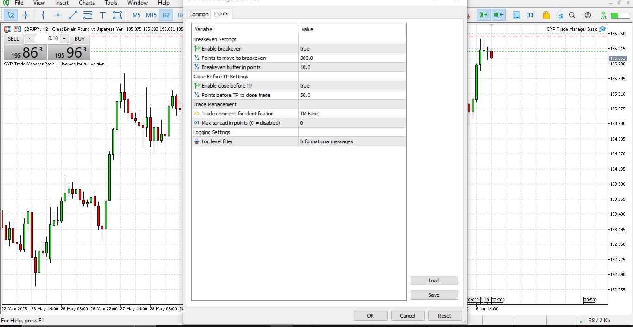This screenshot has width=633, height=327.
Task: Edit Max spread value 0
Action: (352, 123)
